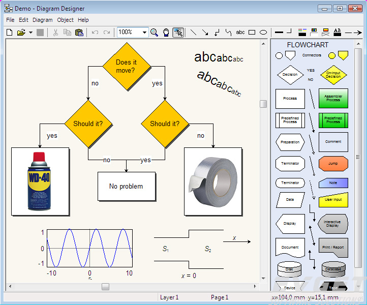Expand the Open file dropdown arrow
Image resolution: width=367 pixels, height=305 pixels.
[30, 33]
